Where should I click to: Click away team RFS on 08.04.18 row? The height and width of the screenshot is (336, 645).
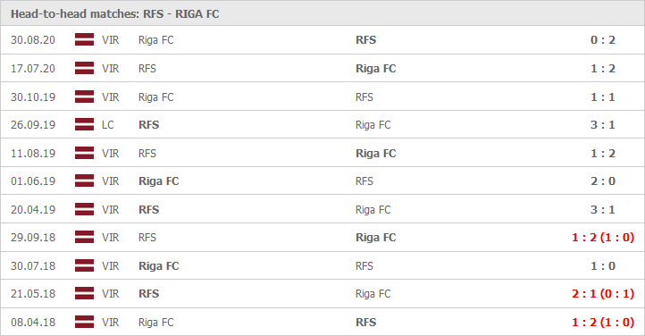tap(365, 322)
